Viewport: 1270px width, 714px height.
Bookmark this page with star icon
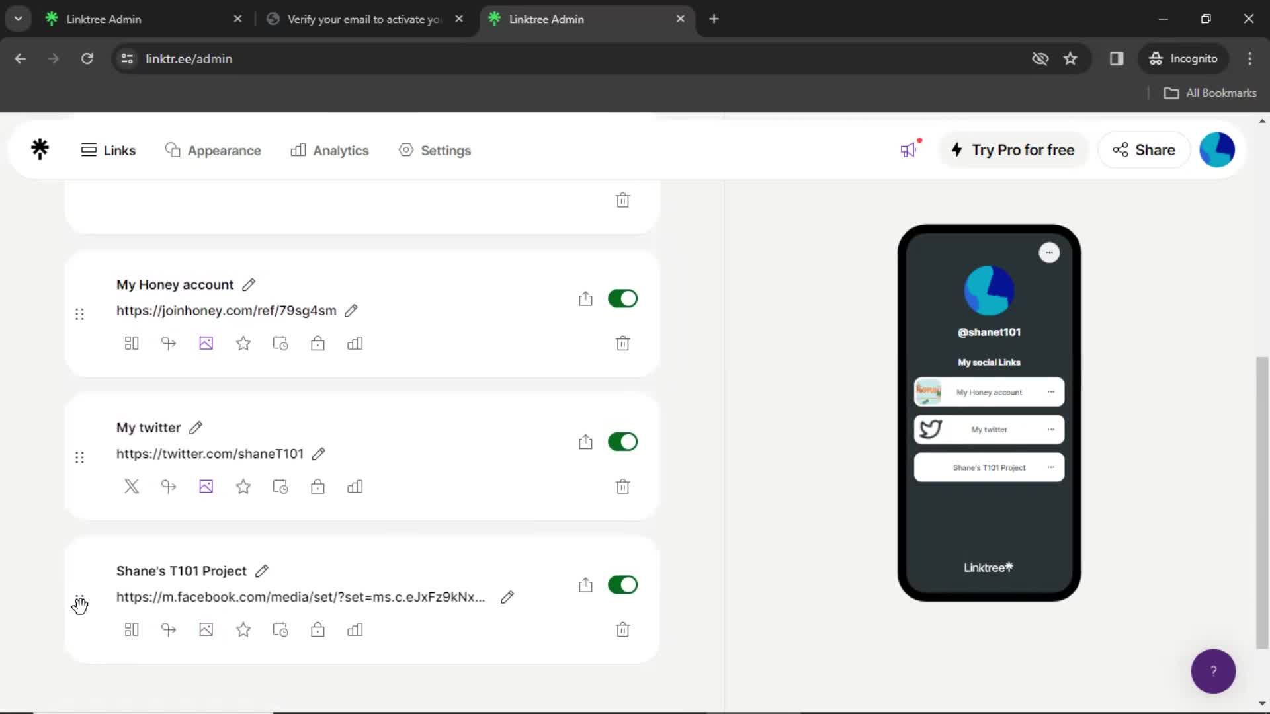[x=1070, y=59]
